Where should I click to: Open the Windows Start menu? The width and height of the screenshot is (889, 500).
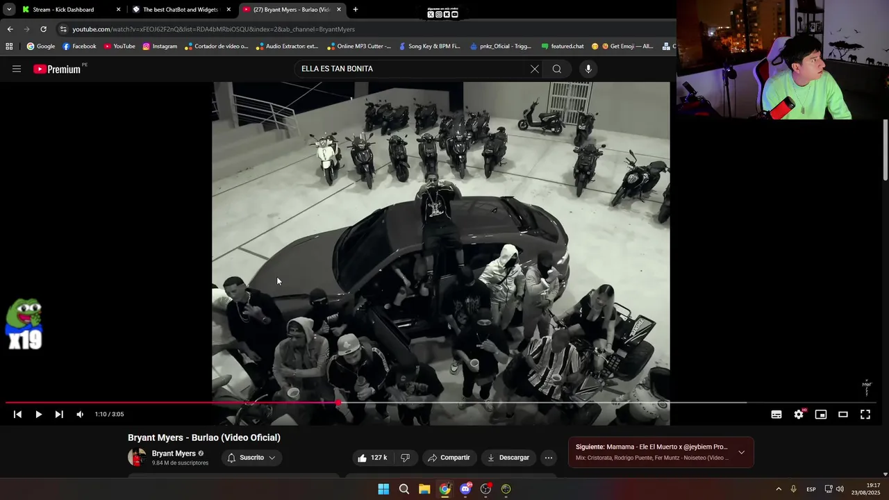pyautogui.click(x=383, y=489)
